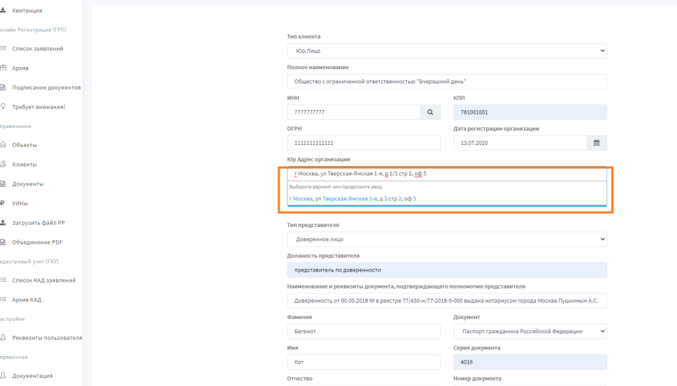Open the Клиенты directory
Image resolution: width=677 pixels, height=386 pixels.
[x=24, y=164]
